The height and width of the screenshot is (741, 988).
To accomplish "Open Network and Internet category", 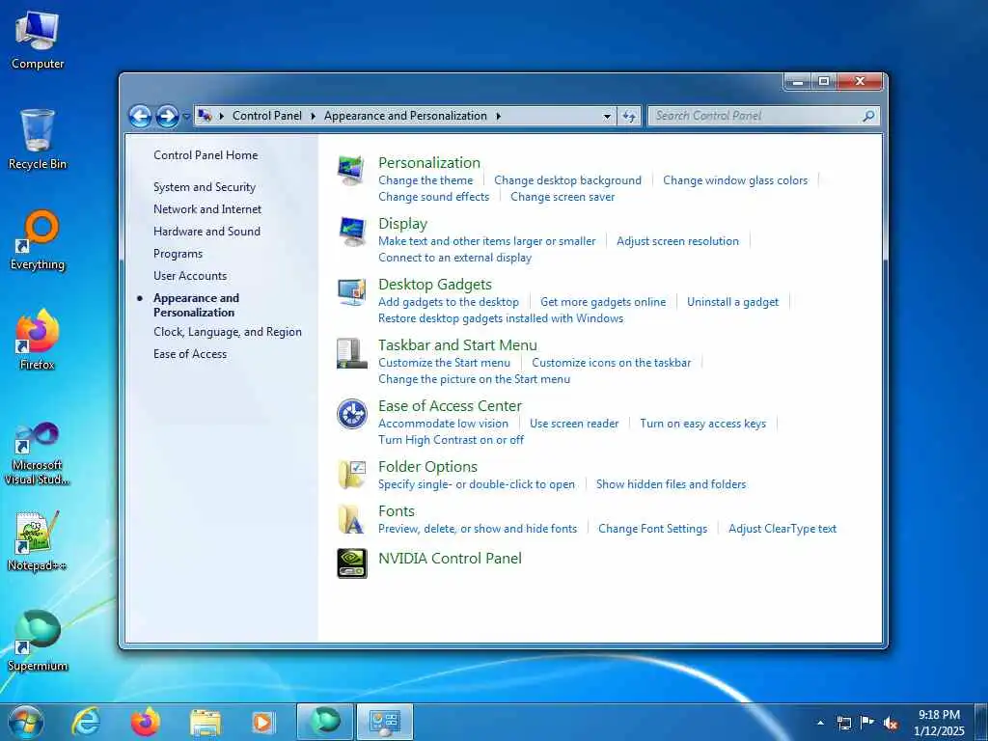I will [x=207, y=209].
